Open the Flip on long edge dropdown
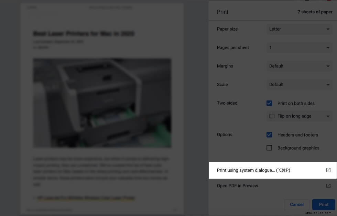 click(x=300, y=116)
